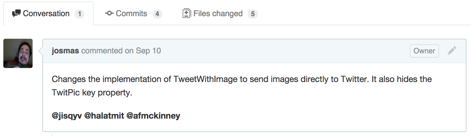The image size is (471, 136).
Task: Click the word 'commented' in comment header
Action: coord(102,51)
